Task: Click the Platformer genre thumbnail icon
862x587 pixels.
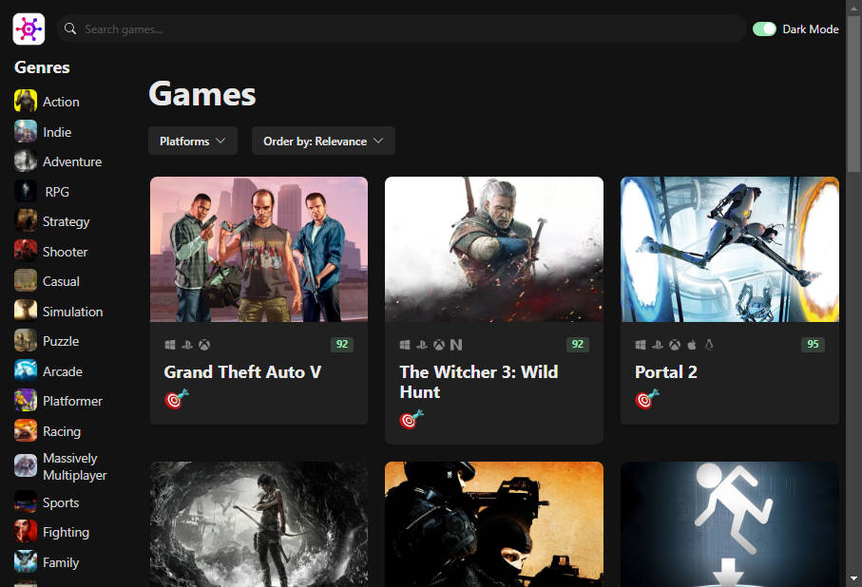Action: pyautogui.click(x=26, y=401)
